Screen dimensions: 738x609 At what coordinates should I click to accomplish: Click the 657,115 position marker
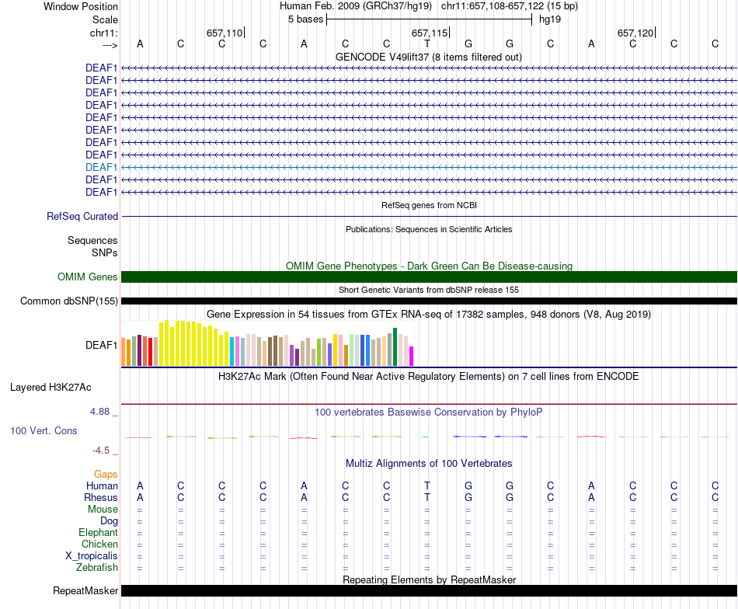(430, 33)
